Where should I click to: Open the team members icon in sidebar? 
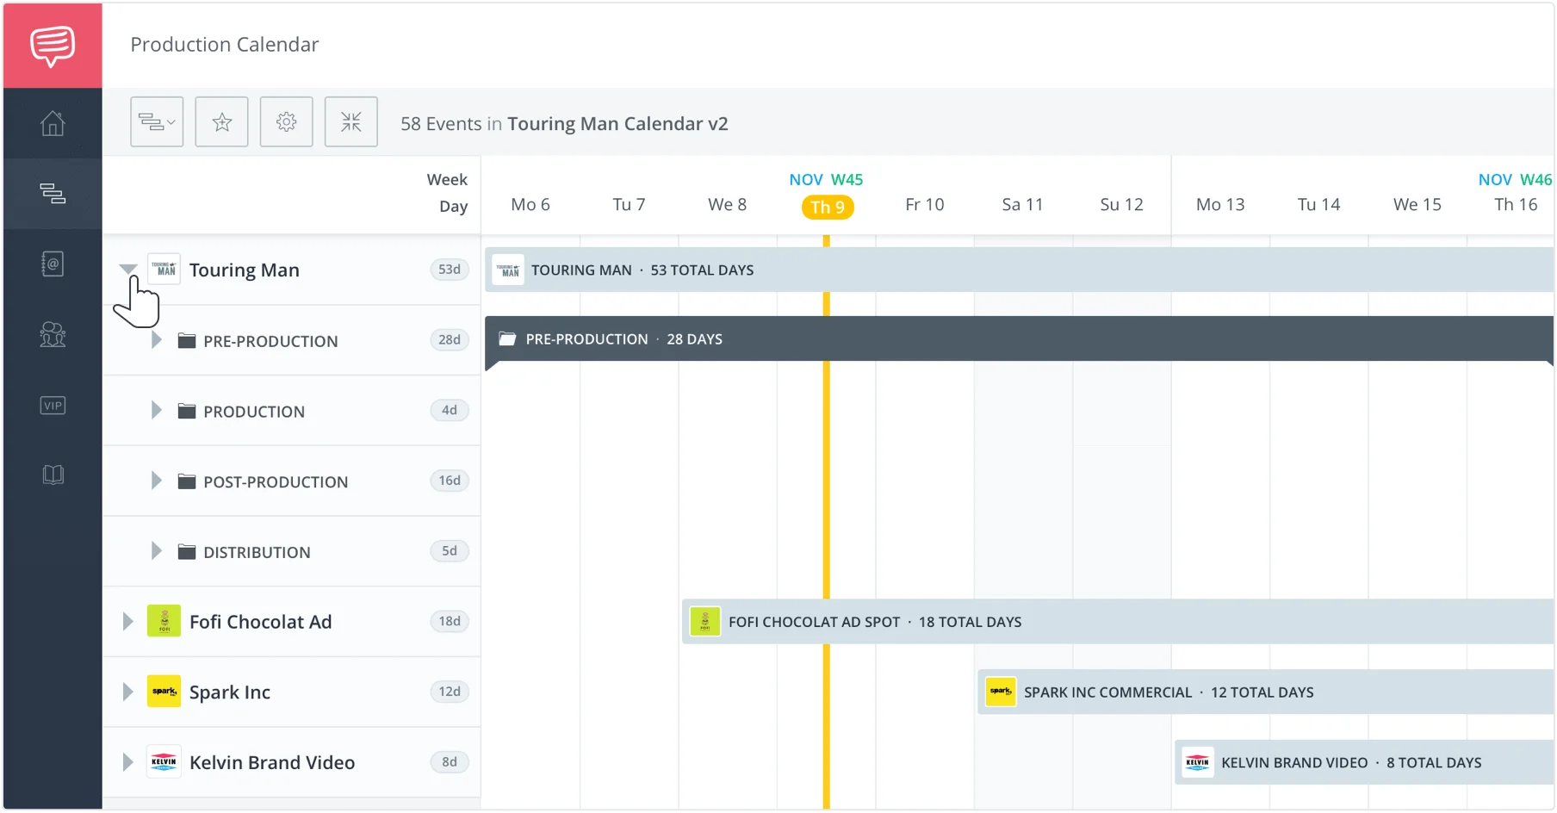53,334
